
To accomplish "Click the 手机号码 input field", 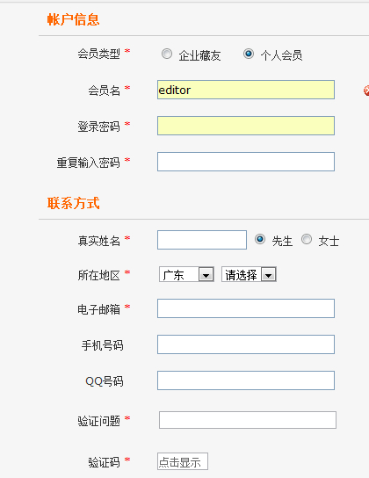I will point(246,344).
